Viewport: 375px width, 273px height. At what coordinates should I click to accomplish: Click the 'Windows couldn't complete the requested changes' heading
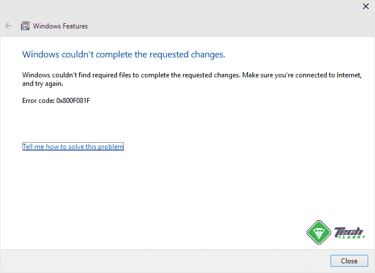pyautogui.click(x=124, y=55)
